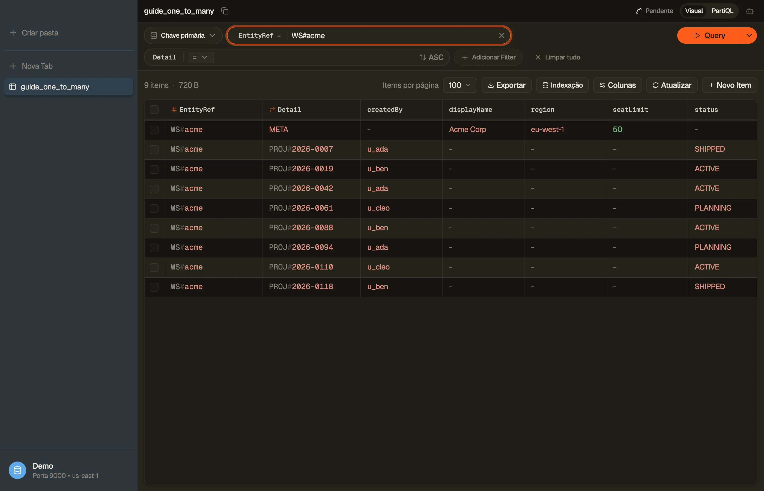Expand the Chave primária dropdown

183,35
